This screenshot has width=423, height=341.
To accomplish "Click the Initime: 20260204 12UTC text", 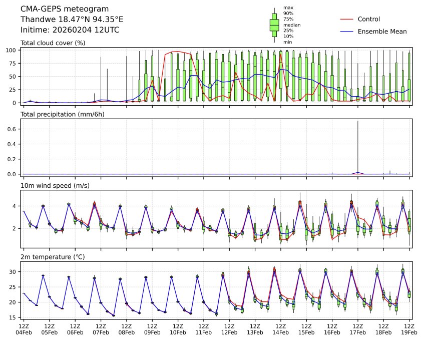I will click(70, 30).
